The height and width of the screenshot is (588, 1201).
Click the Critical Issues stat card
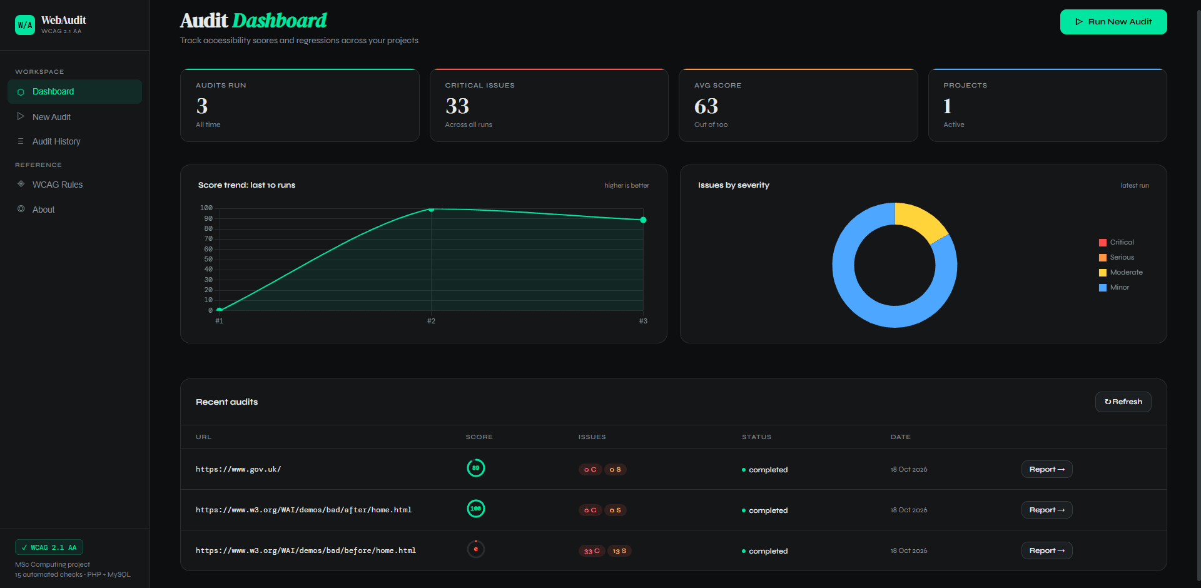point(549,105)
